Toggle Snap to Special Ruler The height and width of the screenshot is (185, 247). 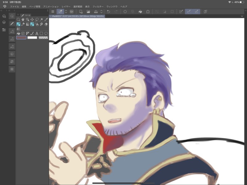point(189,12)
